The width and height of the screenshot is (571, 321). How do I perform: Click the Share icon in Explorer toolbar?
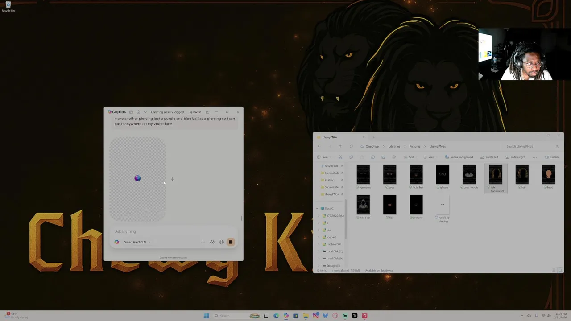(x=383, y=157)
